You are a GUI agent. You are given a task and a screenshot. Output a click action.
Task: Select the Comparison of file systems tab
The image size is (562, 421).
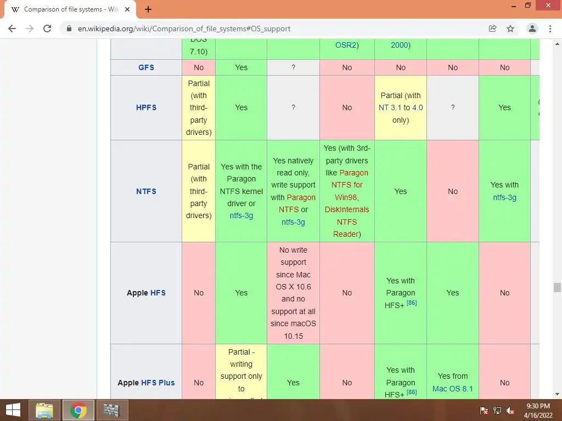70,9
